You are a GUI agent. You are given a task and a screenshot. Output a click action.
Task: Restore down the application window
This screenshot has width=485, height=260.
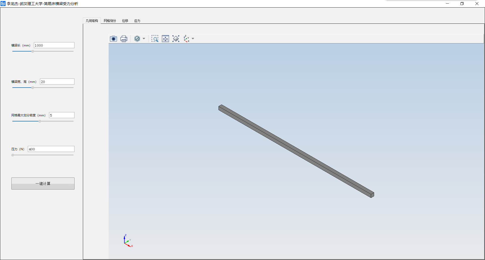click(462, 4)
